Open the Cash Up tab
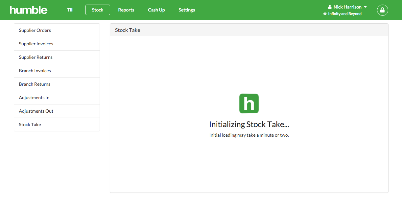This screenshot has height=205, width=402. click(156, 10)
